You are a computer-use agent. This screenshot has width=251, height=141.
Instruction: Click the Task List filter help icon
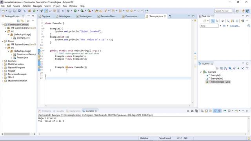click(249, 26)
